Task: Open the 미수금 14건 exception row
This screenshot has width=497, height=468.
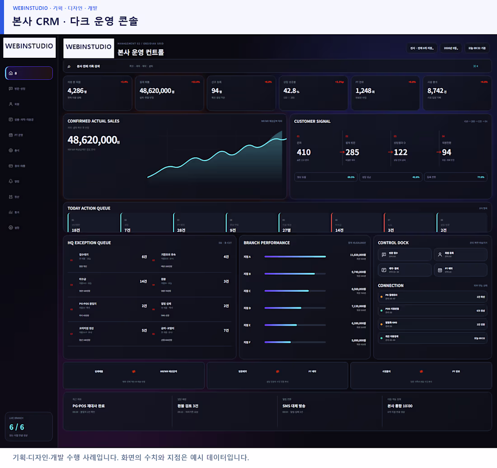Action: pyautogui.click(x=109, y=285)
